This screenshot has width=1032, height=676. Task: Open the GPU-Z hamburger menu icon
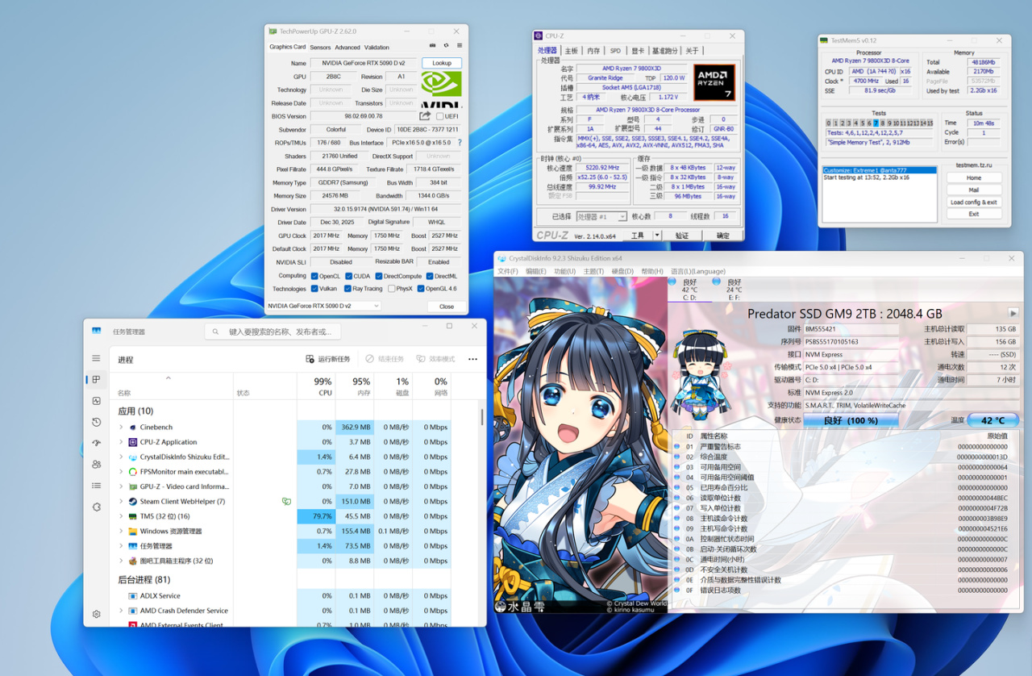tap(460, 47)
